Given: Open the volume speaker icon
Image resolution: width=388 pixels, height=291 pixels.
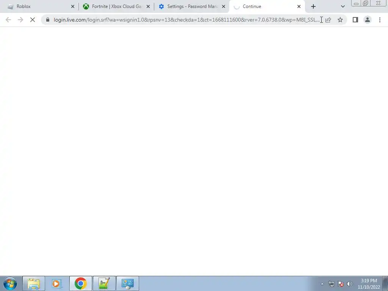Looking at the screenshot, I should [350, 284].
